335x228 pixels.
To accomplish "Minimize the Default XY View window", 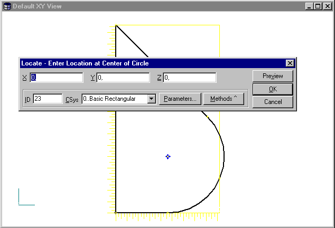I will point(309,6).
